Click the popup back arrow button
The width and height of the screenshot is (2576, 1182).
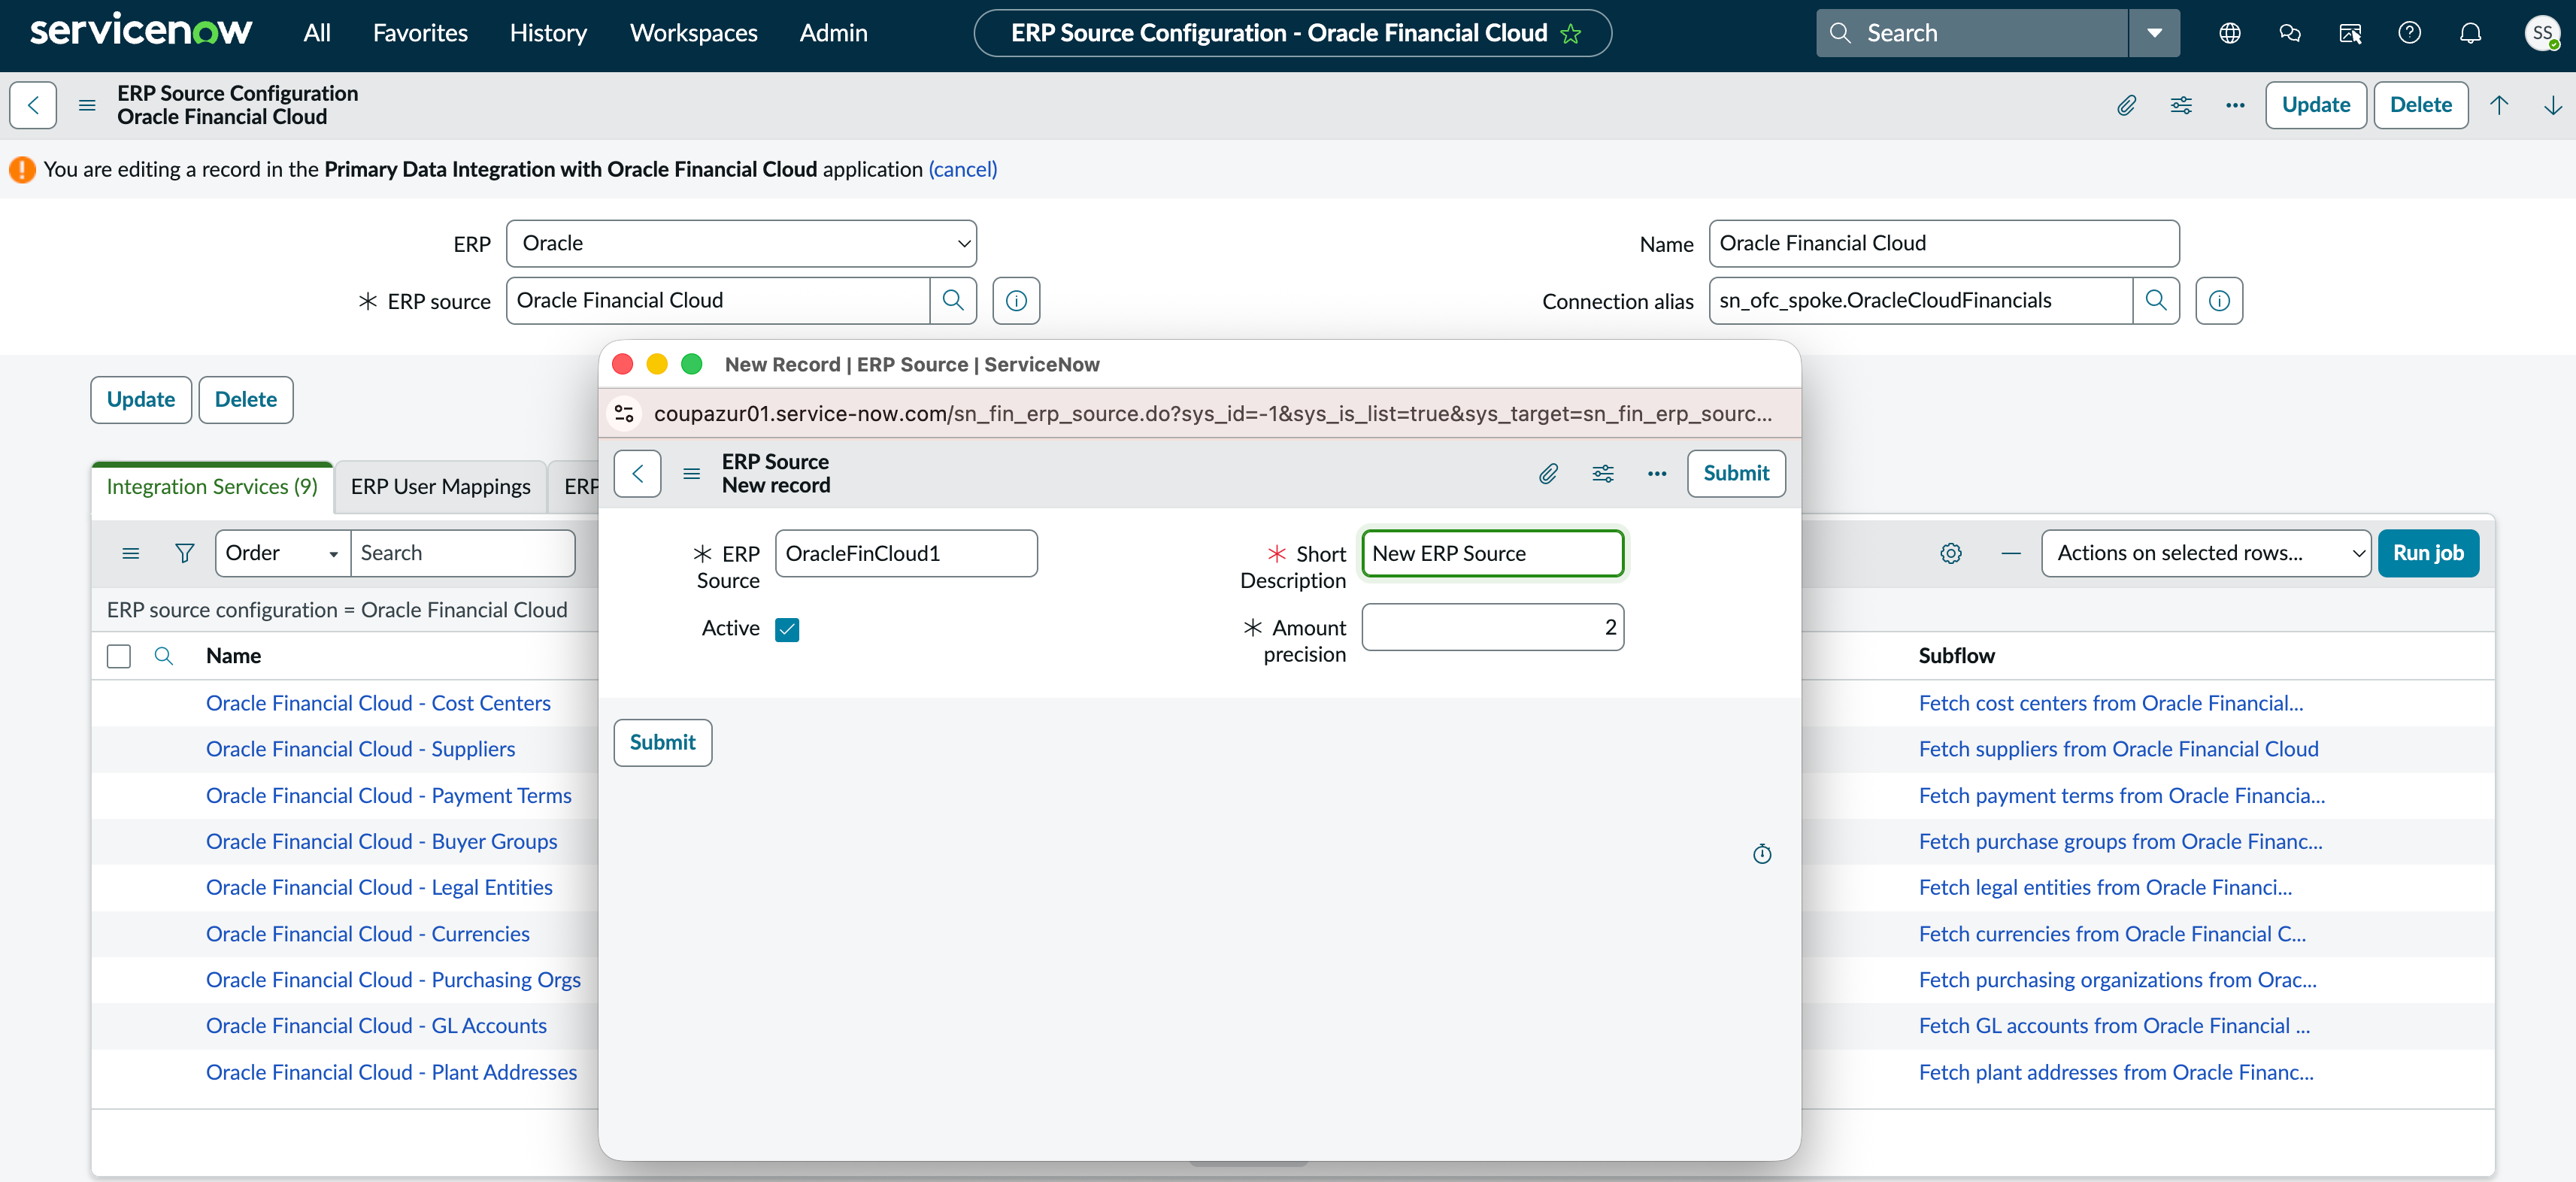(637, 473)
